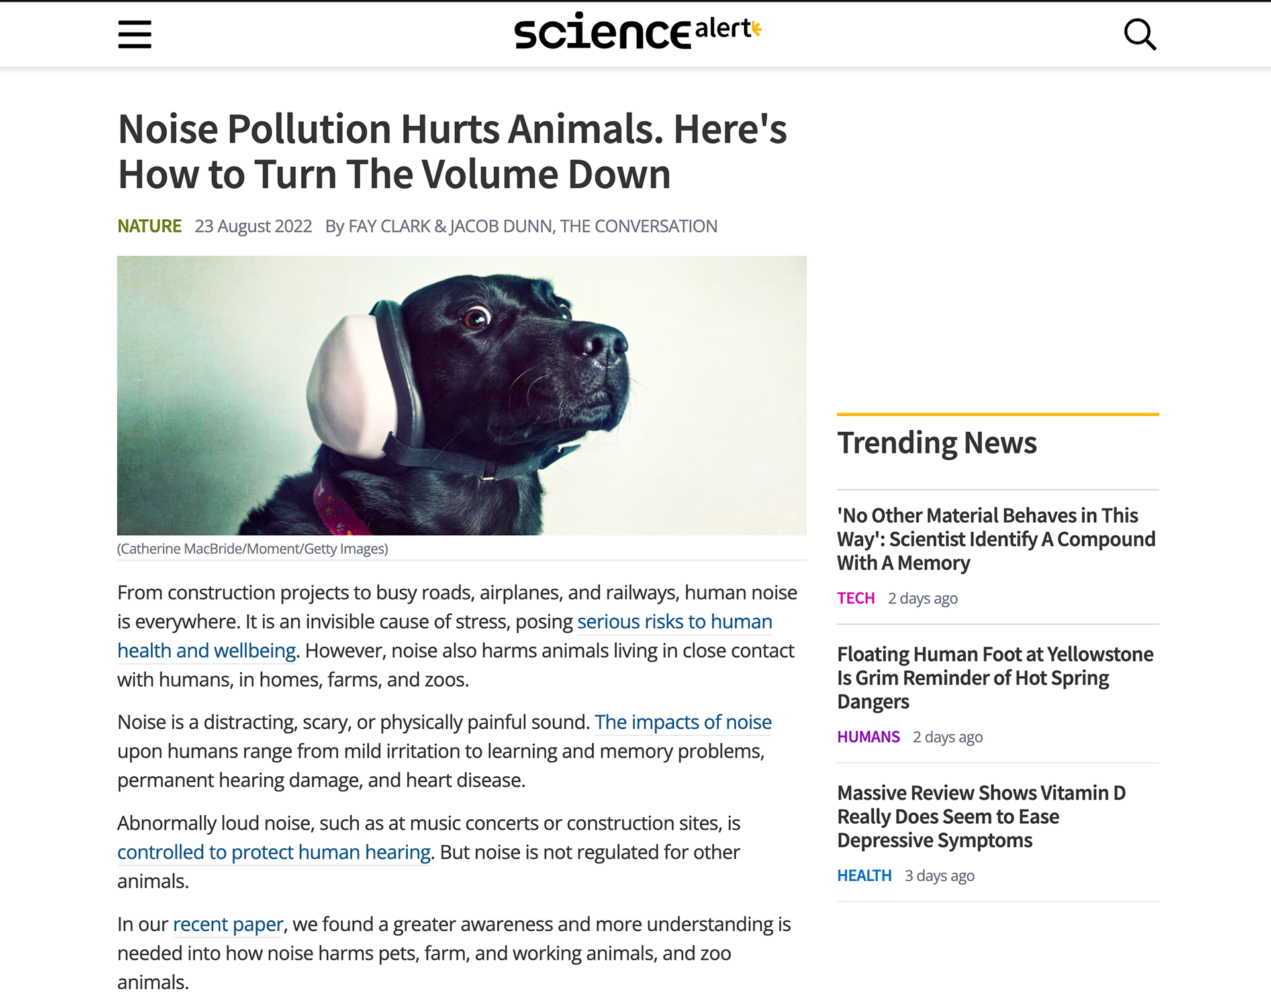Open Floating Human Foot at Yellowstone story
This screenshot has height=1002, width=1271.
995,677
